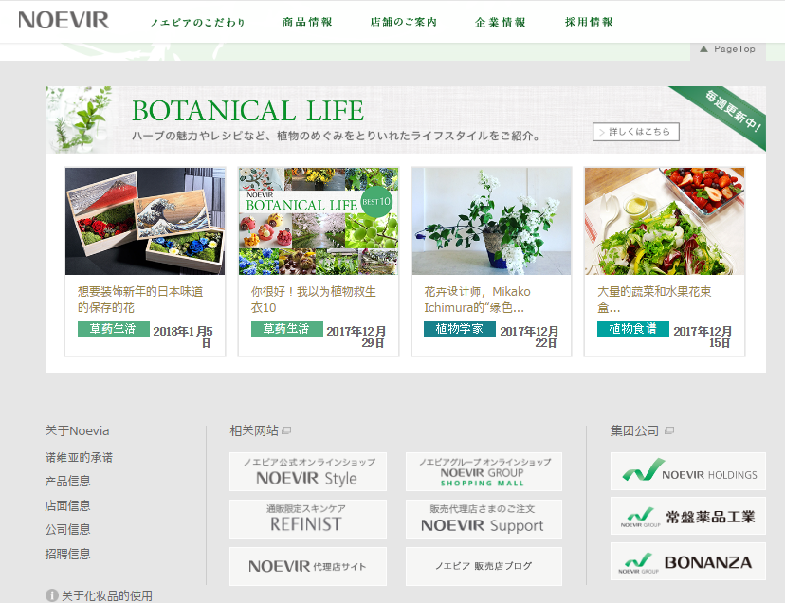Click the date 2017年12月15日
This screenshot has height=603, width=785.
tap(703, 337)
